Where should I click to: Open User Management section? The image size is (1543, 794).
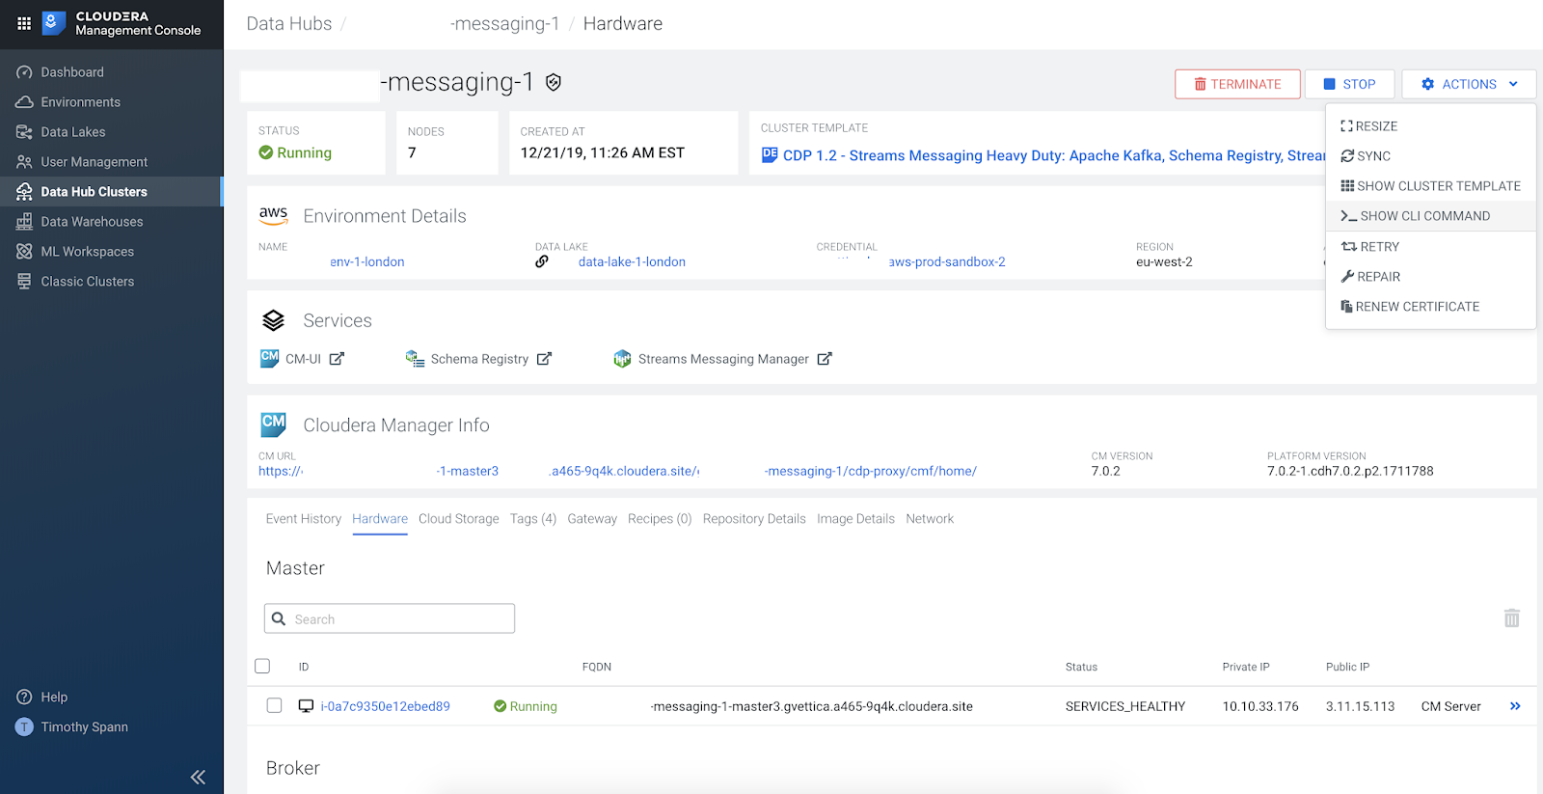coord(94,162)
